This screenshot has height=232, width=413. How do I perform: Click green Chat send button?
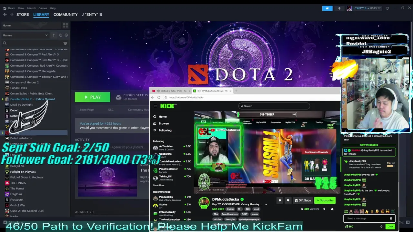coord(390,227)
